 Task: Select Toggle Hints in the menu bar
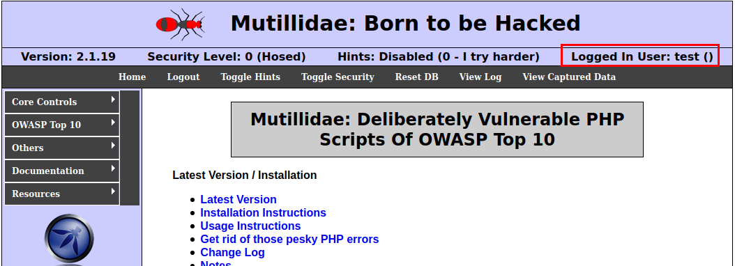click(x=250, y=77)
